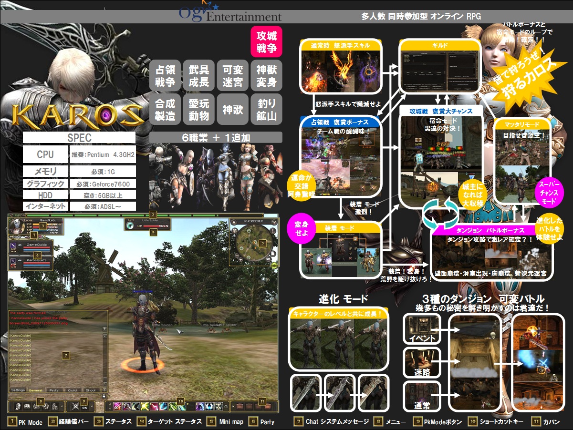Expand chat window with plus button
Viewport: 573px width, 430px height.
[104, 329]
